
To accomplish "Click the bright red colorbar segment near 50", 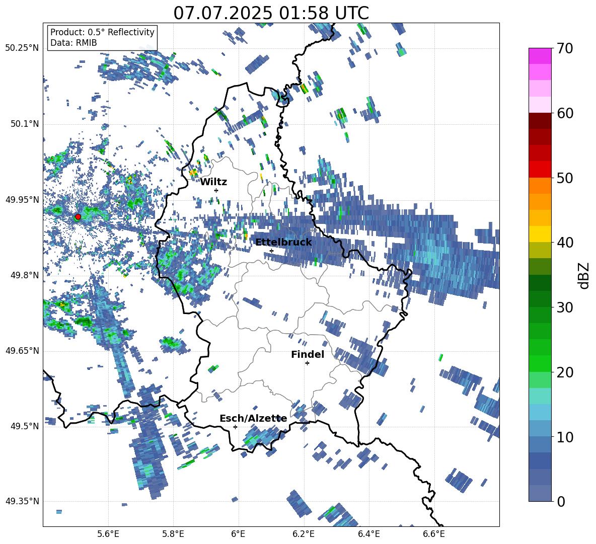I will coord(540,170).
